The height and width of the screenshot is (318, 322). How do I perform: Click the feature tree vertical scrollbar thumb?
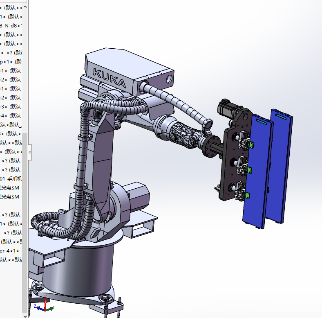point(25,223)
